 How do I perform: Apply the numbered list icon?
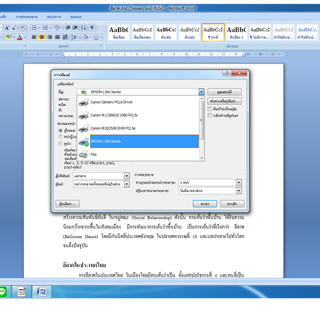tap(46, 28)
